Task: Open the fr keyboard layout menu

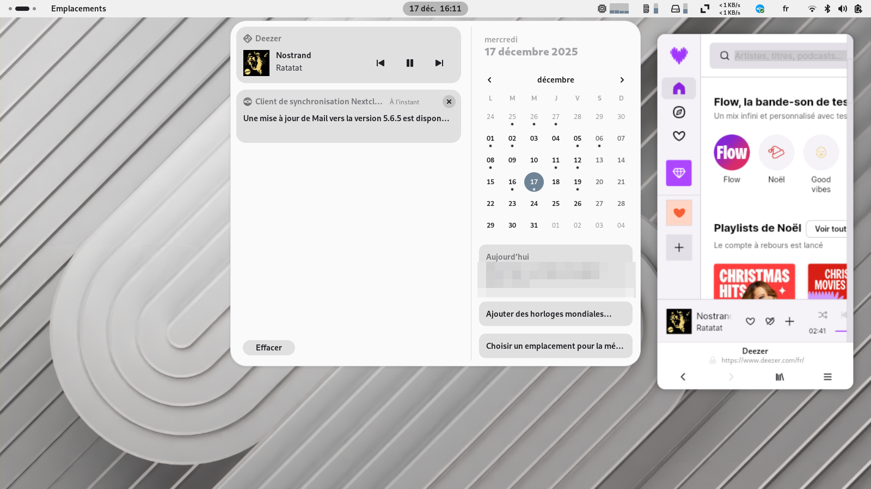Action: coord(786,9)
